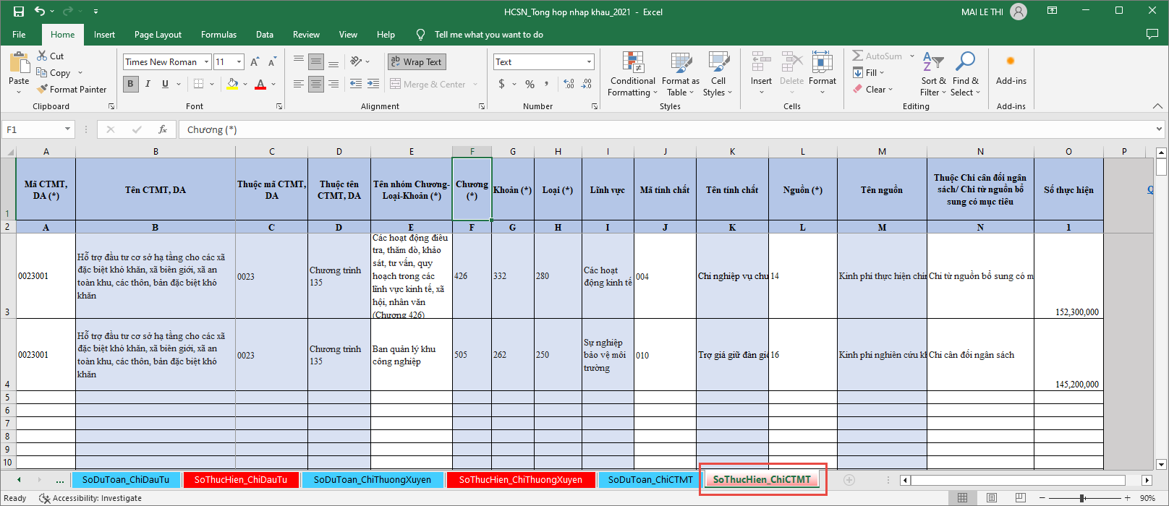The width and height of the screenshot is (1169, 506).
Task: Switch to SoDuToan_ChiThuongXuyen sheet tab
Action: 372,479
